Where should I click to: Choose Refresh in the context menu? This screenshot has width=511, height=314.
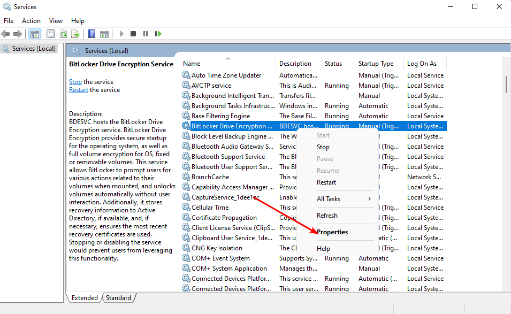click(337, 216)
